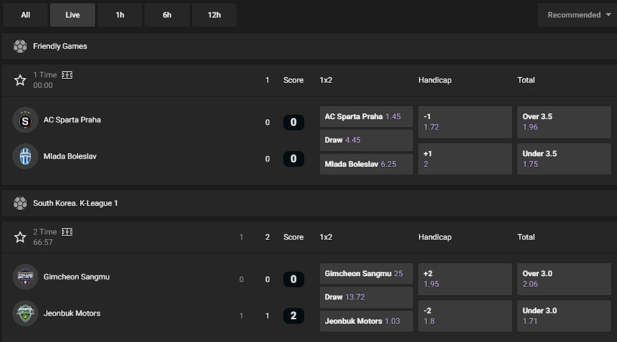Click the Jeonbuk Motors team logo
617x342 pixels.
25,313
